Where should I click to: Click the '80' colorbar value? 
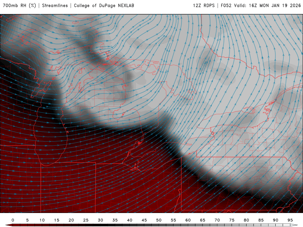(247, 220)
